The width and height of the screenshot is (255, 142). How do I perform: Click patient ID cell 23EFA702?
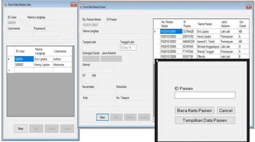189,36
